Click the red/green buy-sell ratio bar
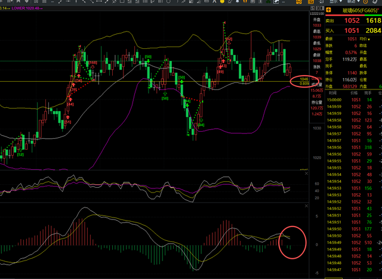The width and height of the screenshot is (382, 279). (353, 15)
